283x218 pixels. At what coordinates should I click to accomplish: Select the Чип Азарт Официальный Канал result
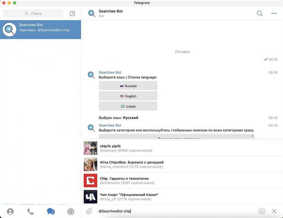point(182,197)
